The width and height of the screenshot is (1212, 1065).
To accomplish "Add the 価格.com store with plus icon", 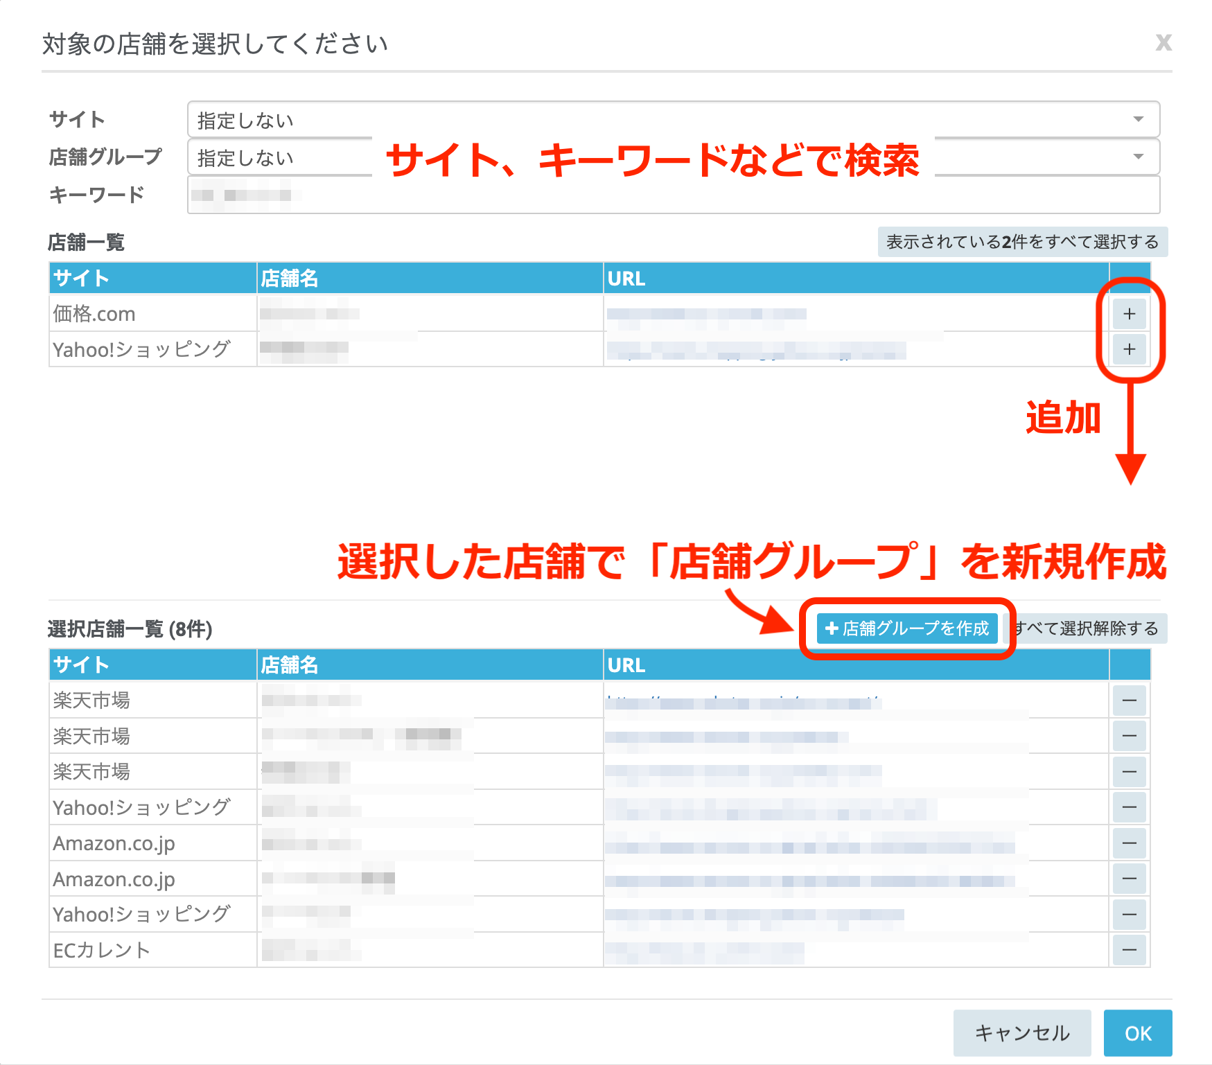I will 1129,314.
